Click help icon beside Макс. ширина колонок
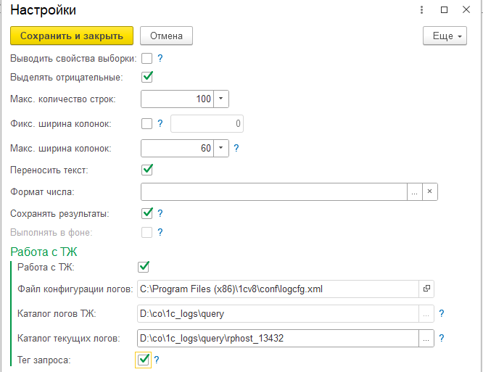This screenshot has width=483, height=372. point(236,148)
